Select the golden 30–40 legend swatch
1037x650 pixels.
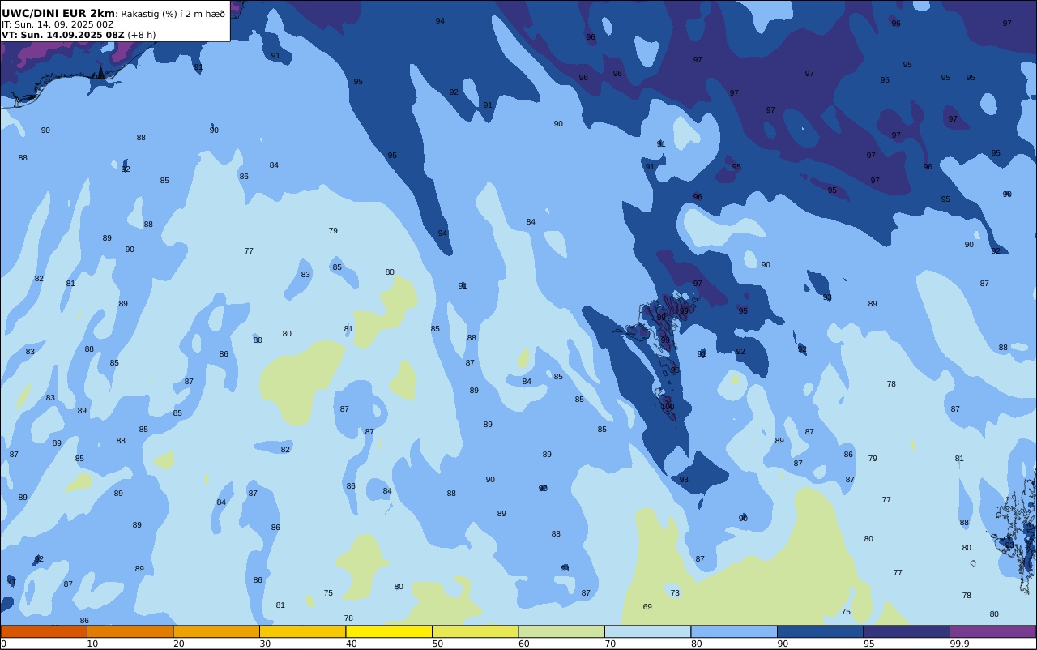(x=302, y=631)
